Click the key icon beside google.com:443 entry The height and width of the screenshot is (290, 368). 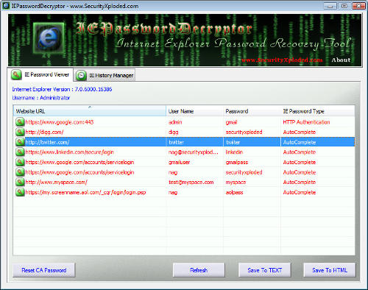coord(20,122)
